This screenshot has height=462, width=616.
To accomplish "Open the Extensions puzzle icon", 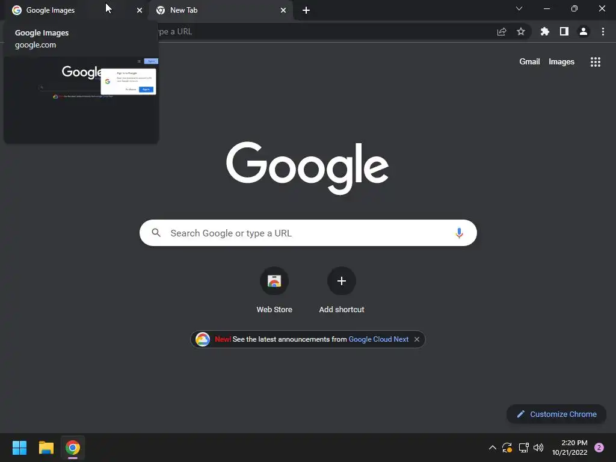I will click(x=545, y=31).
